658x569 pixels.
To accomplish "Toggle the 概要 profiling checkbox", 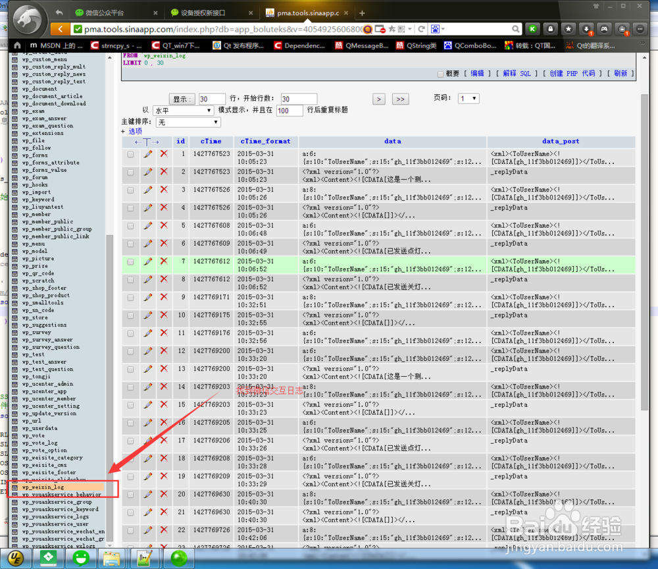I will click(x=440, y=74).
